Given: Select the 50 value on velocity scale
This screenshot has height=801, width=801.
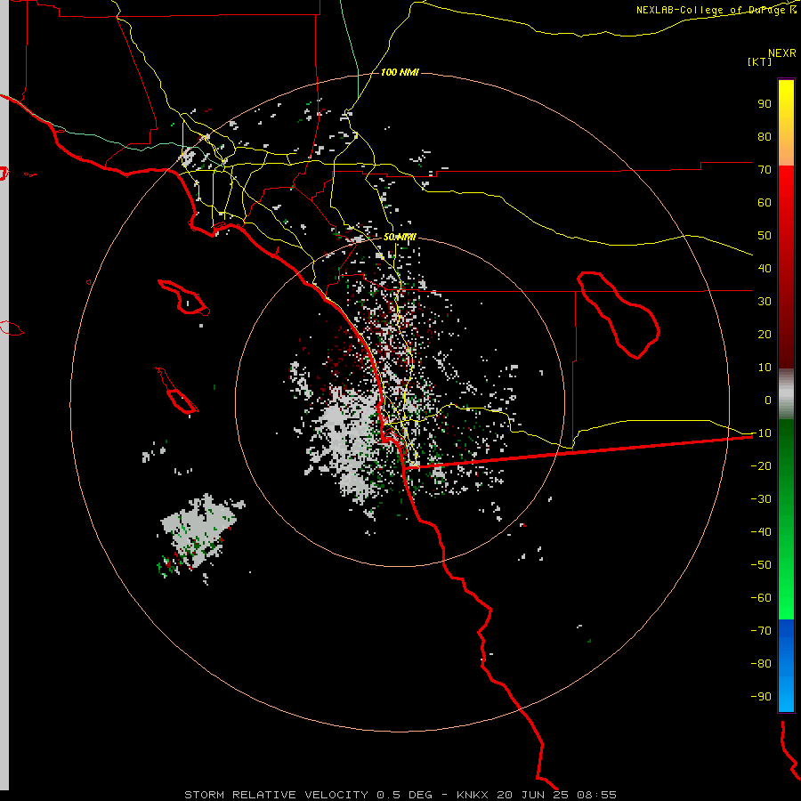Looking at the screenshot, I should click(765, 236).
